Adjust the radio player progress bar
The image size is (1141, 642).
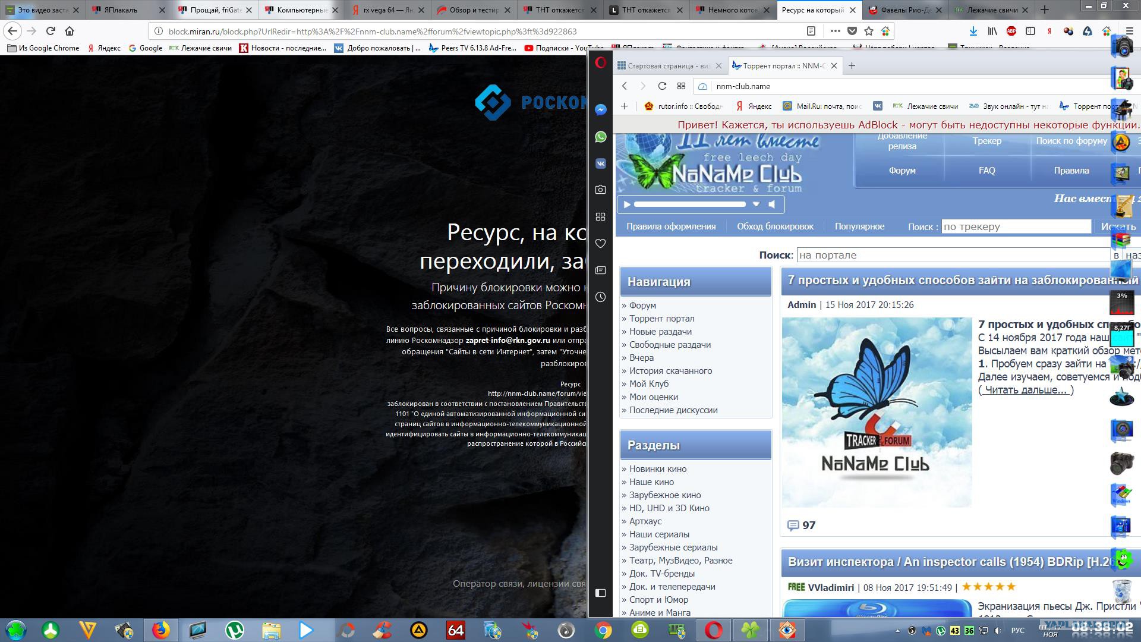[689, 204]
